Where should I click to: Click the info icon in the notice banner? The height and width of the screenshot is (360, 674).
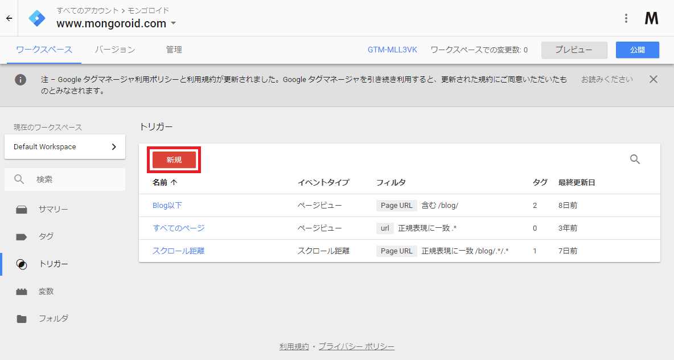(20, 80)
